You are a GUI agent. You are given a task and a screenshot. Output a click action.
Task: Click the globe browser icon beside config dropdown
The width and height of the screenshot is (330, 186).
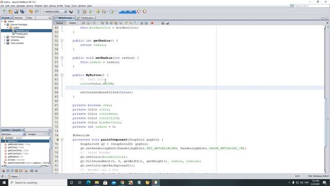click(71, 11)
